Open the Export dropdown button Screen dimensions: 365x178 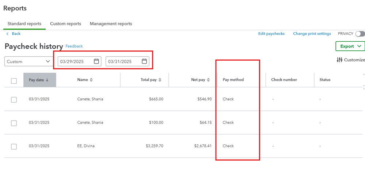click(x=350, y=46)
